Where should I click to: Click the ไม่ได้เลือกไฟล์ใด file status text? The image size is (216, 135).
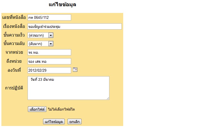(61, 109)
